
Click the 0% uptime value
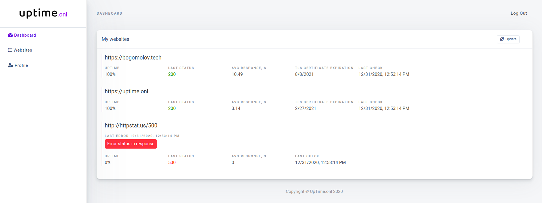(x=108, y=163)
